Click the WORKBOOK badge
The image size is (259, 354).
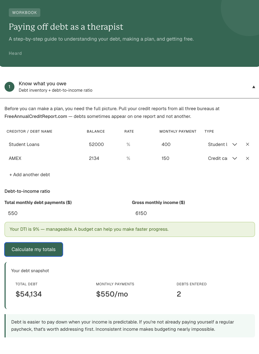24,12
